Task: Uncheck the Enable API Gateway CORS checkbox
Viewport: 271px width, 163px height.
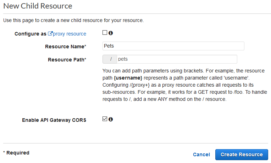Action: click(105, 119)
